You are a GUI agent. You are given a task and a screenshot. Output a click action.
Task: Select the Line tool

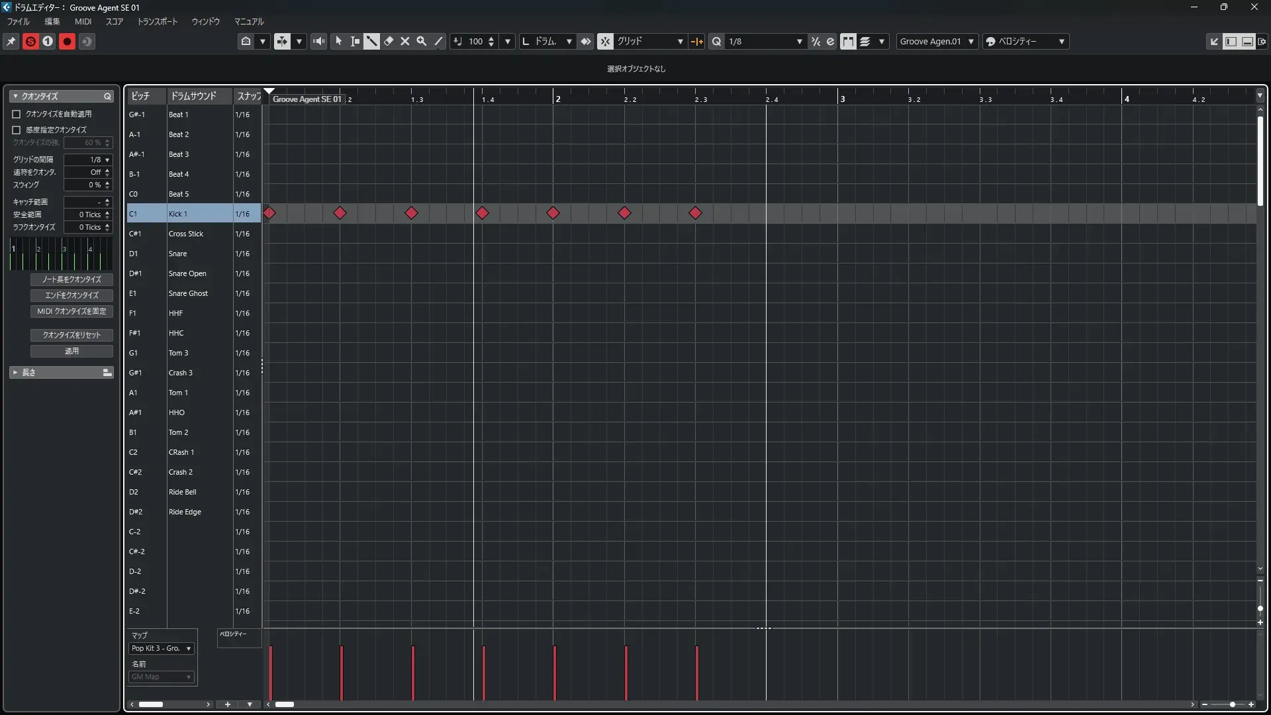[x=438, y=41]
